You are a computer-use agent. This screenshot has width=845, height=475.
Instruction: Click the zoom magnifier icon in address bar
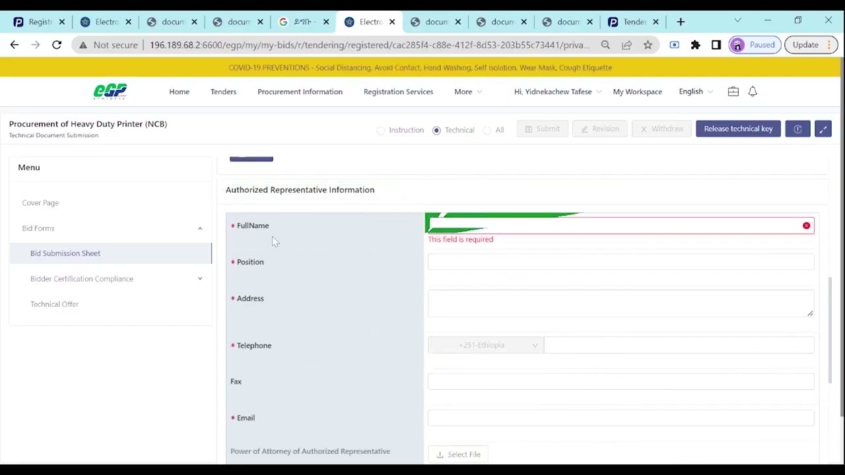[605, 45]
